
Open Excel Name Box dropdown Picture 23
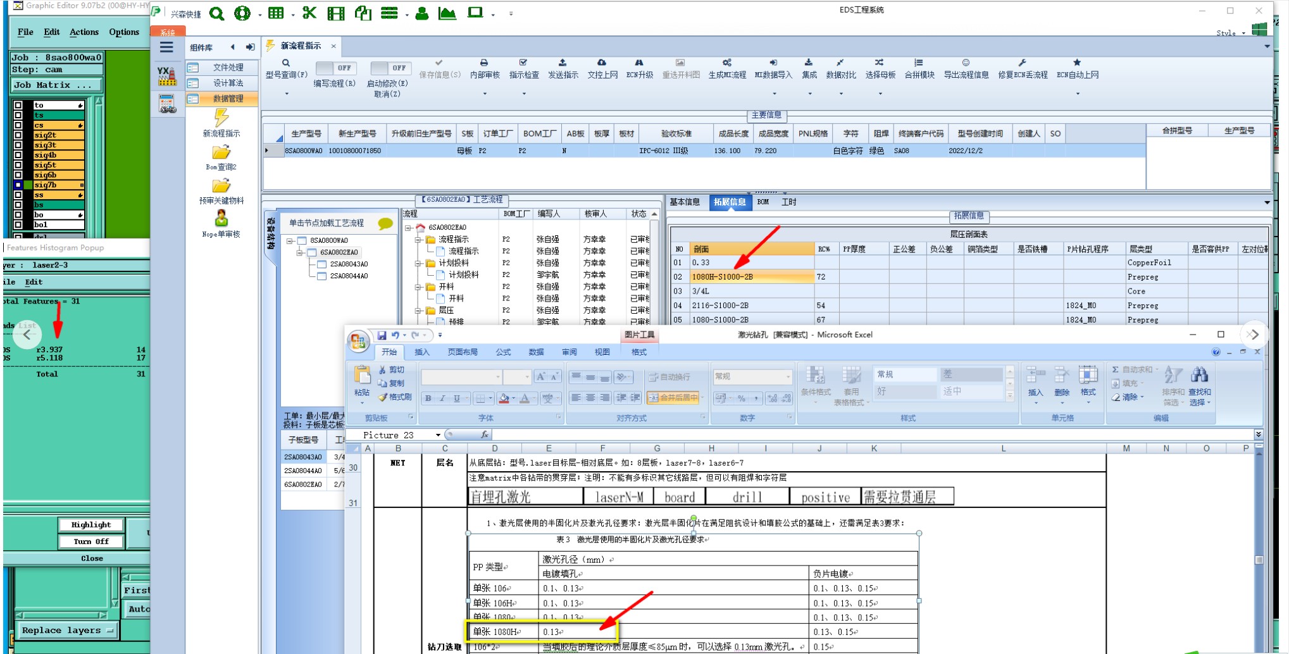437,435
